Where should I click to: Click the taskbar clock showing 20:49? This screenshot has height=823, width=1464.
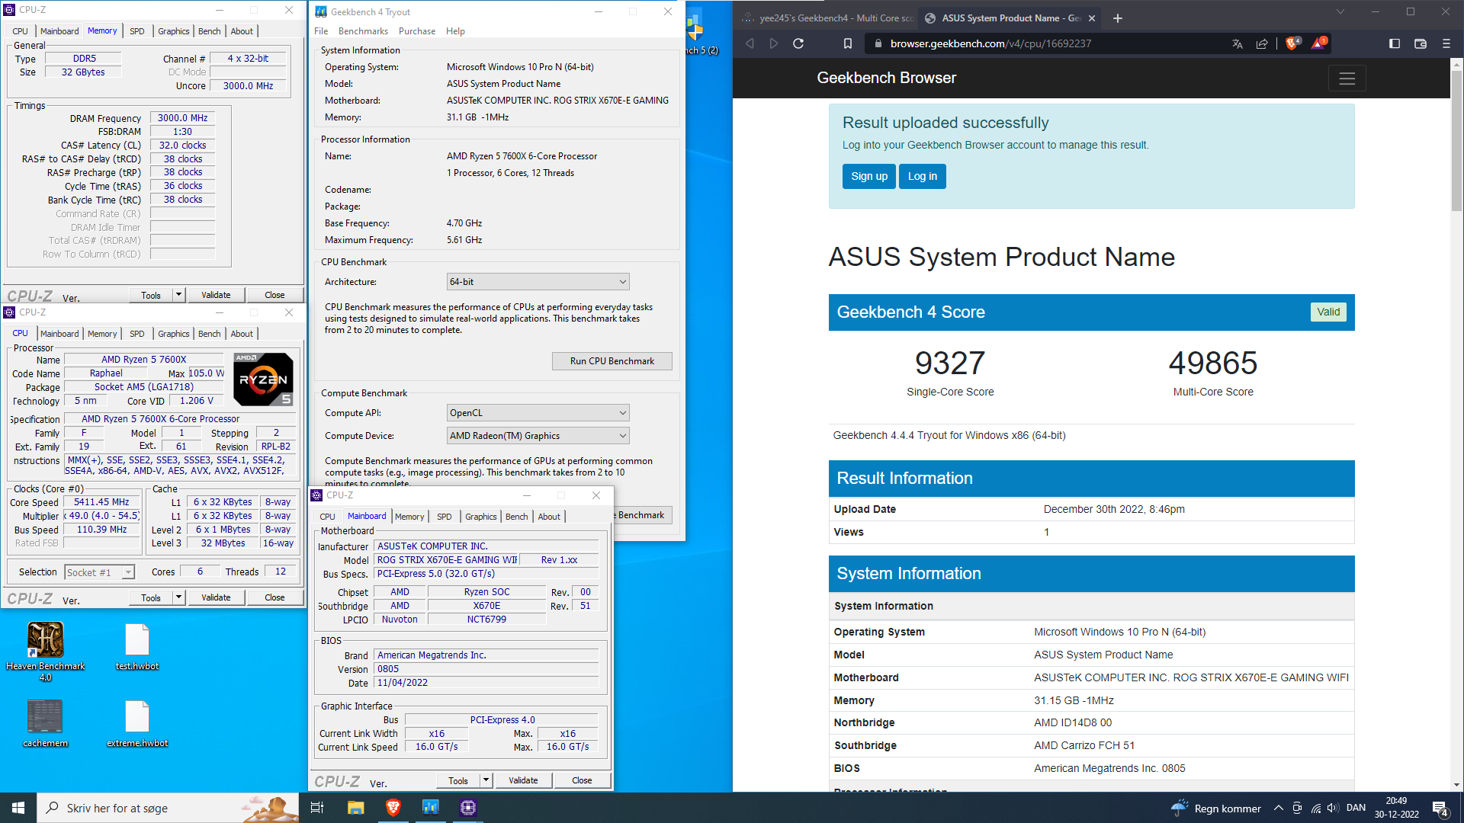(x=1397, y=808)
